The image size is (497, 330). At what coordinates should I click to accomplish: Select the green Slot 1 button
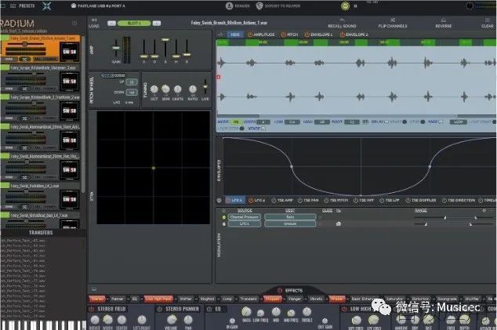pos(134,24)
